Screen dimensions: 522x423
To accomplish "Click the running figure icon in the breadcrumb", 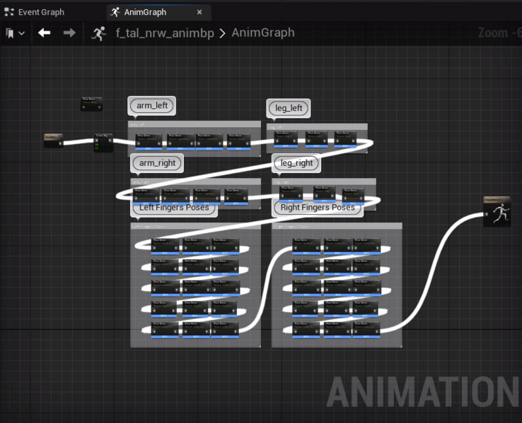I will click(x=98, y=33).
